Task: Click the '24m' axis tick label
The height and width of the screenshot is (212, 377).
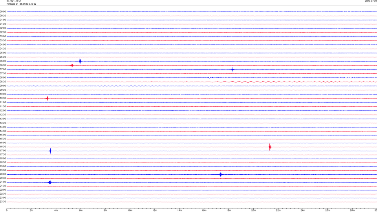Action: tap(303, 210)
